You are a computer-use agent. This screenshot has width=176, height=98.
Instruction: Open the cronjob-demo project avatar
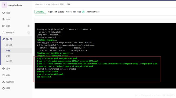pos(4,5)
